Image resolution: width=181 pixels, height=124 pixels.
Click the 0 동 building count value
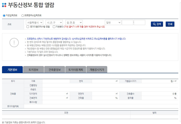click(174, 94)
